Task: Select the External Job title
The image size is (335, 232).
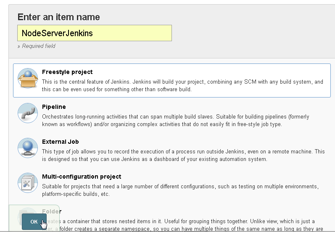Action: click(x=61, y=142)
